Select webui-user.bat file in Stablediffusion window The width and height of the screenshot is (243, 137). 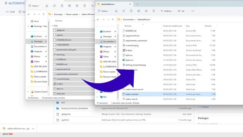point(169,94)
